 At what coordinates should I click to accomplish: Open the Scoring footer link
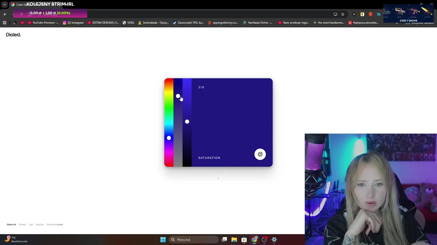pyautogui.click(x=40, y=225)
